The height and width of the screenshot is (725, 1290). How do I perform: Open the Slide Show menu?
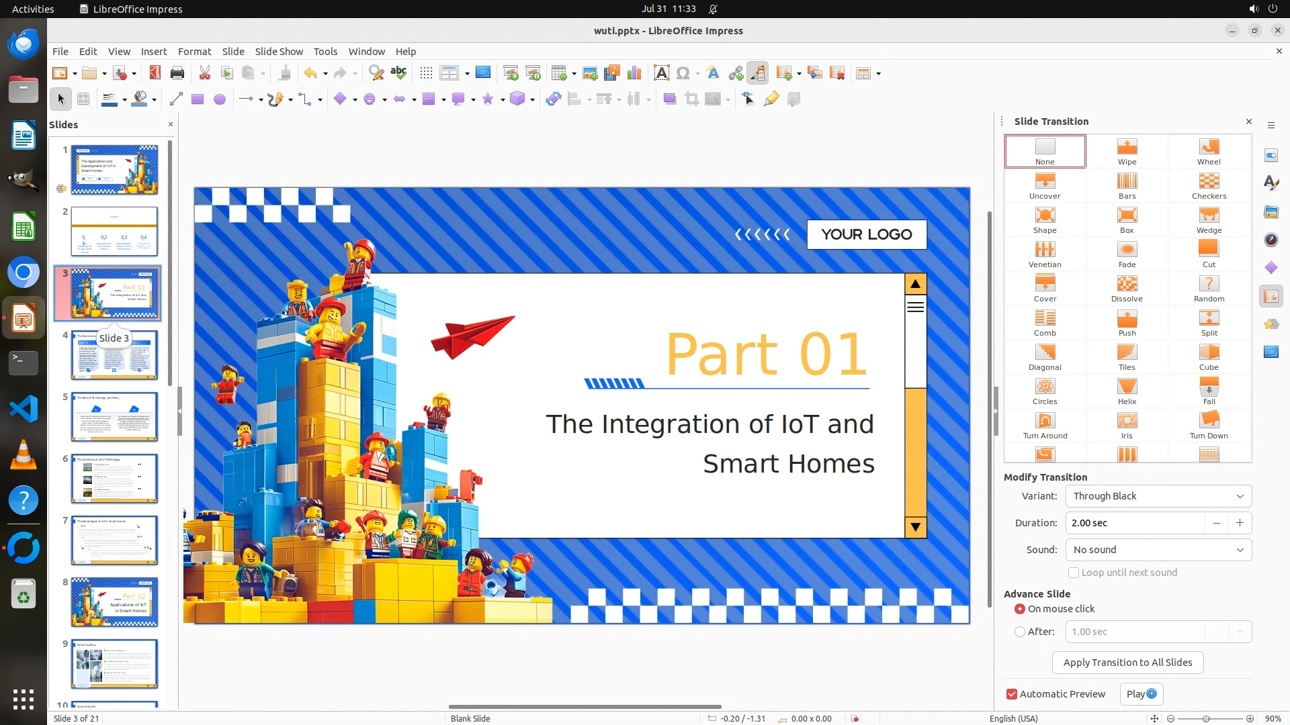(278, 51)
